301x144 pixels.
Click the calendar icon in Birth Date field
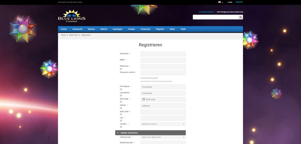coord(144,99)
